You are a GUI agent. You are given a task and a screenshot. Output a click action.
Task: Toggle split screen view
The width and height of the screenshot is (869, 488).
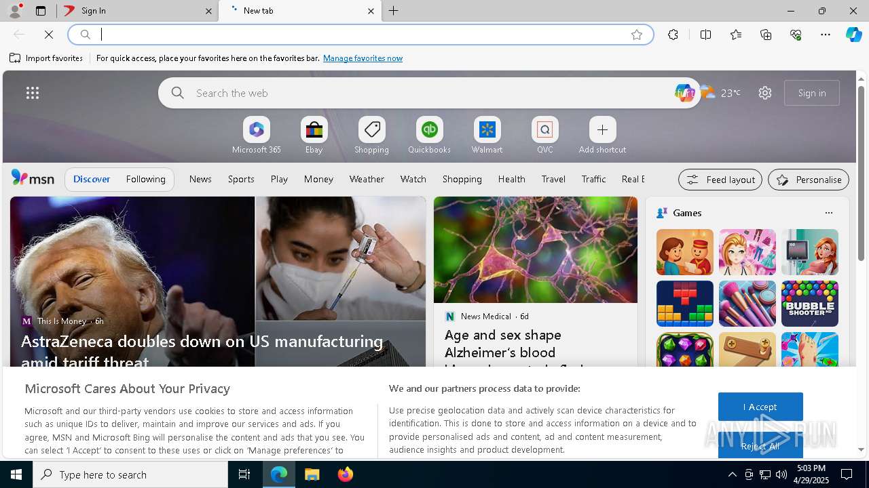coord(706,35)
